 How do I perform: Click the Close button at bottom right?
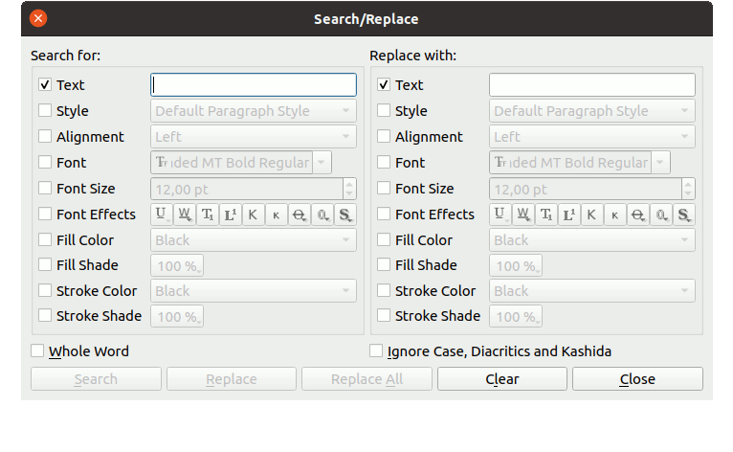click(637, 379)
